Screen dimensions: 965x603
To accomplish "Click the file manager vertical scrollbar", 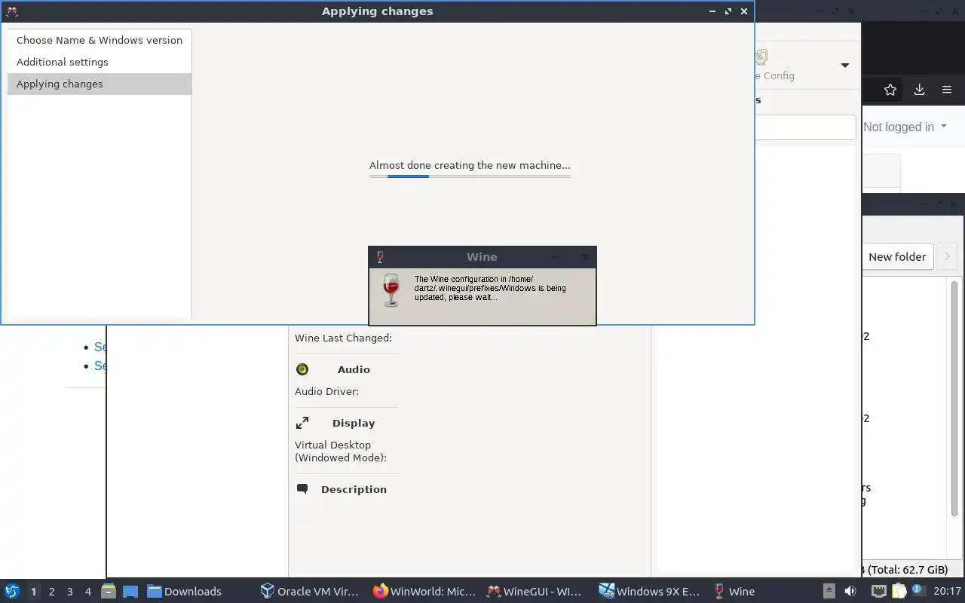I will tap(954, 399).
